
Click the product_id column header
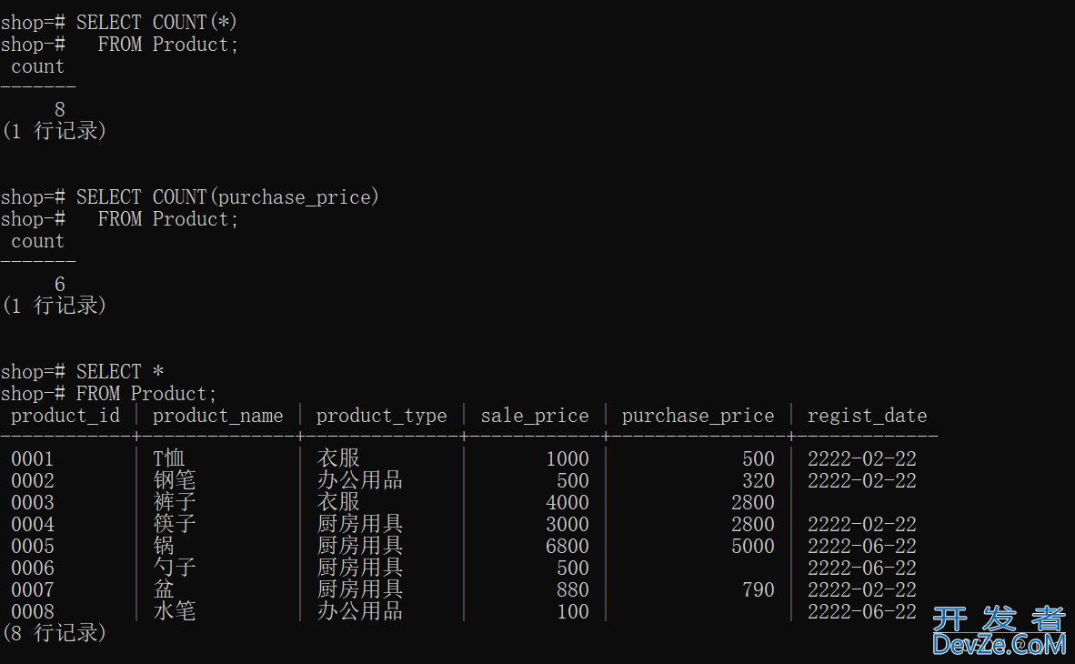[x=65, y=416]
